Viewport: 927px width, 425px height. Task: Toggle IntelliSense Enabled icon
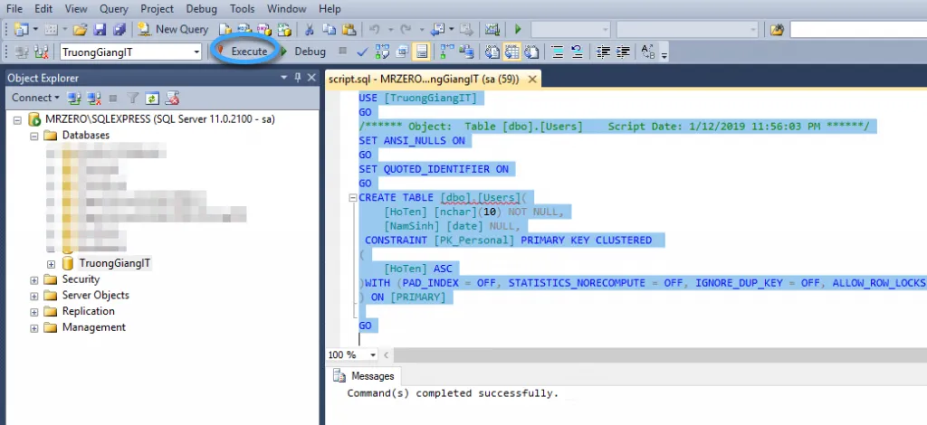[421, 52]
